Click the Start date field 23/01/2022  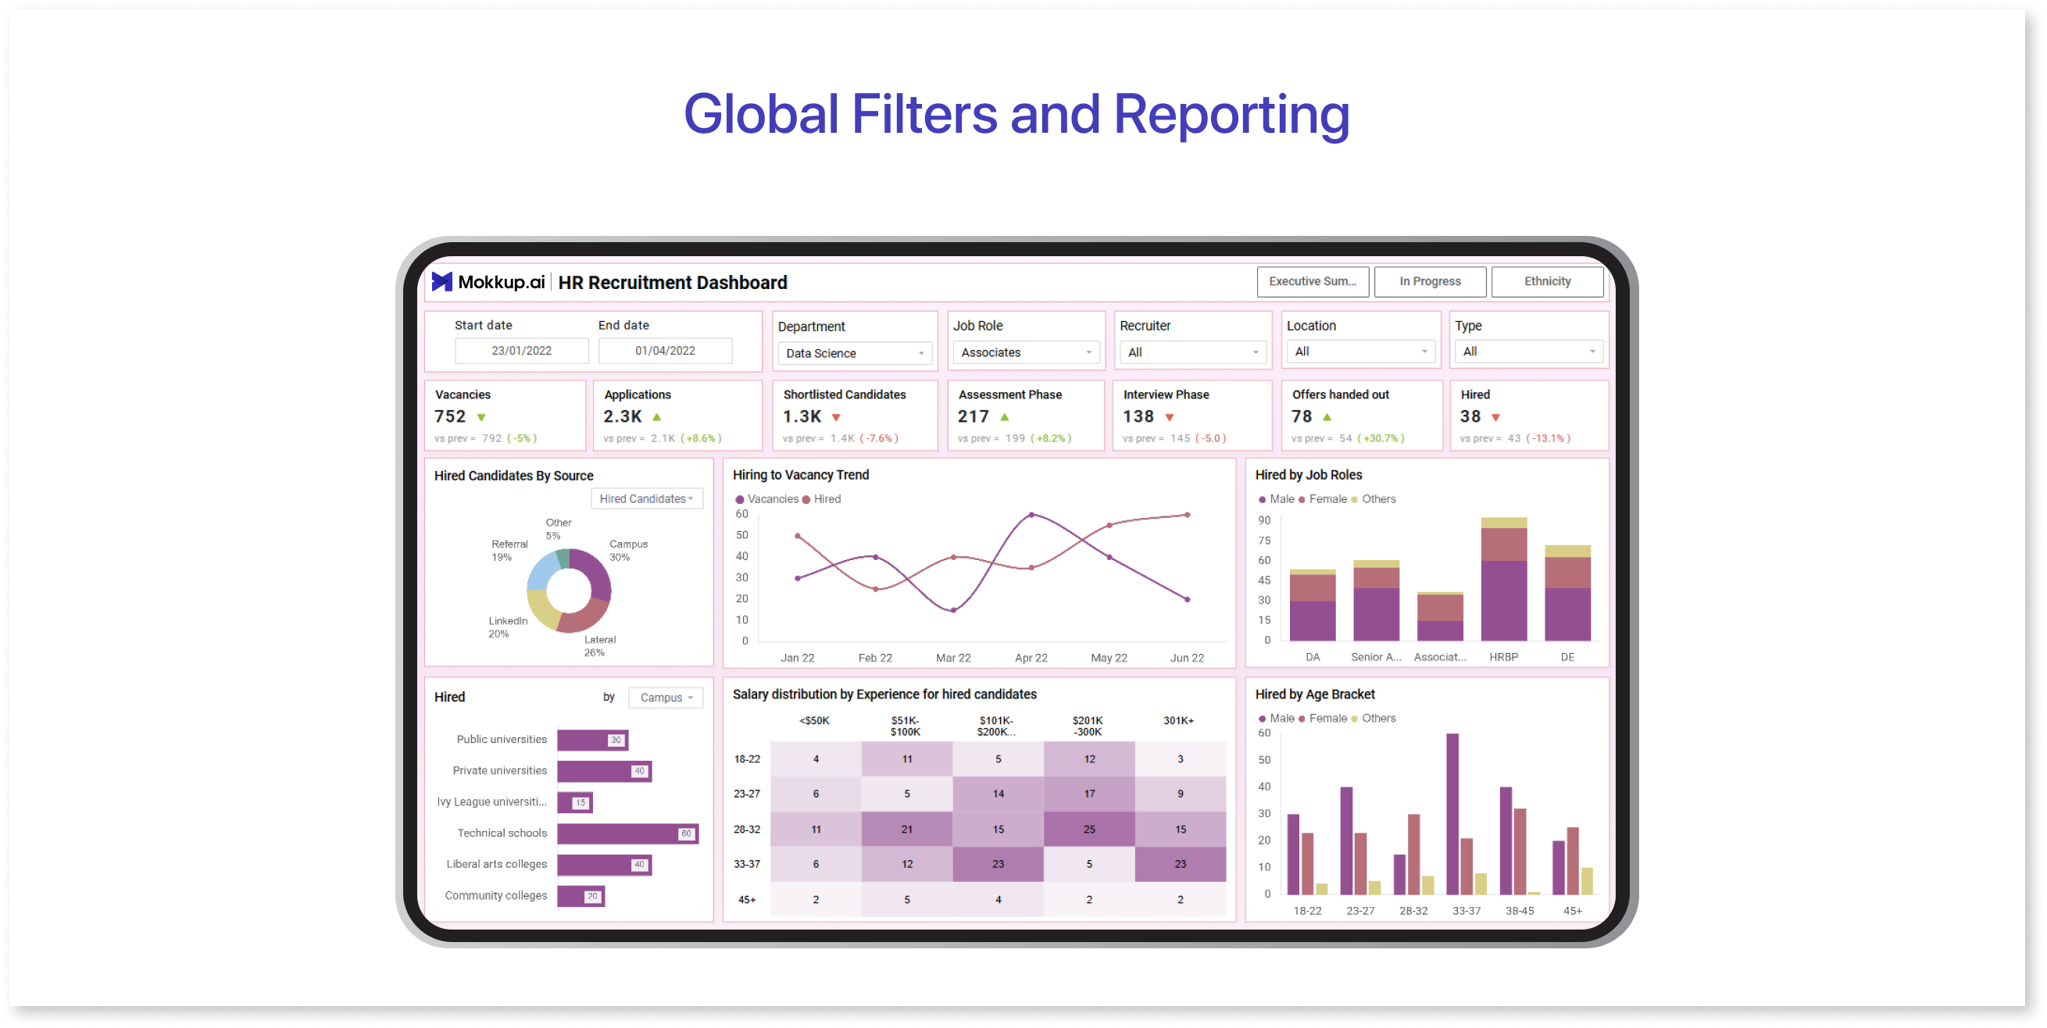click(x=521, y=350)
